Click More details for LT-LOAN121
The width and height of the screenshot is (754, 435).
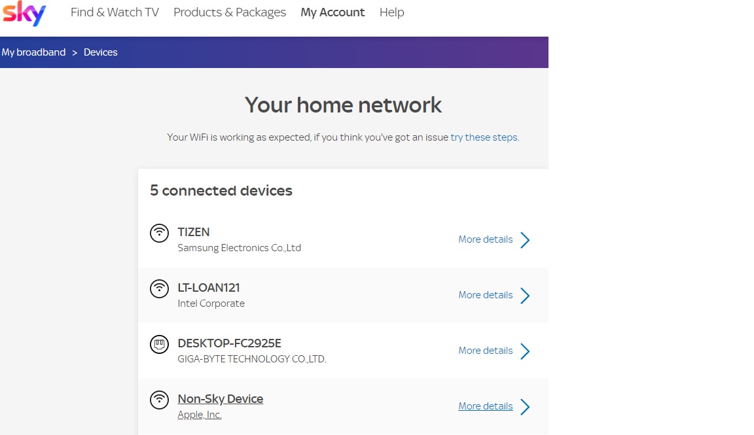click(x=485, y=295)
